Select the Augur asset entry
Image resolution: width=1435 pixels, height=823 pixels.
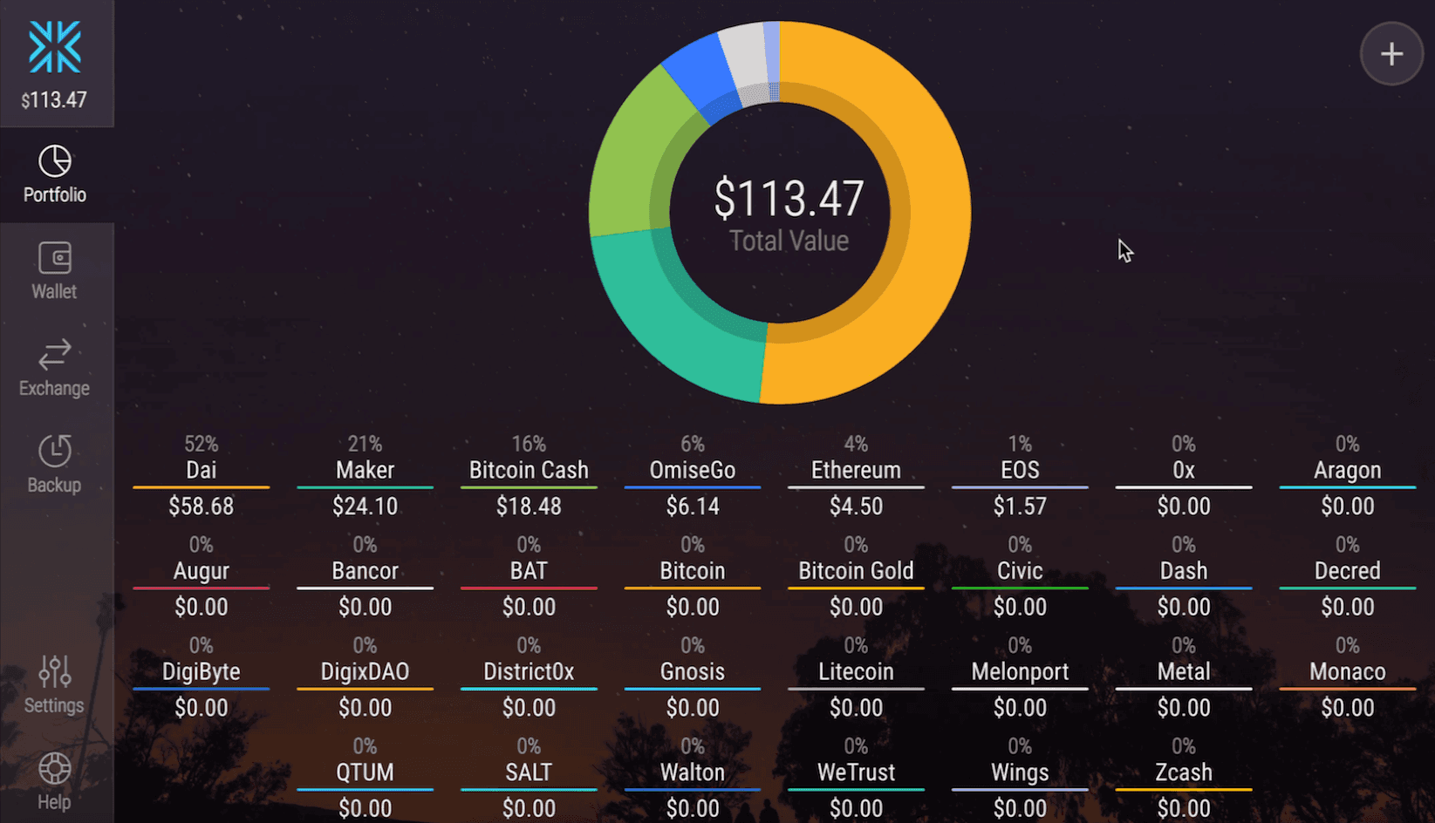pyautogui.click(x=202, y=576)
